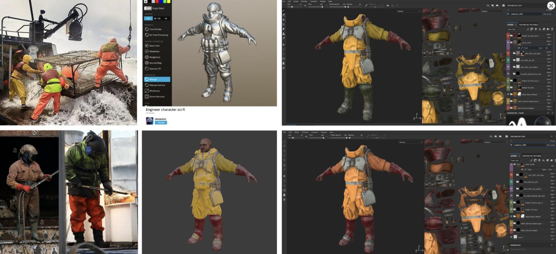The width and height of the screenshot is (556, 254).
Task: Select the Final Render option
Action: [x=155, y=29]
